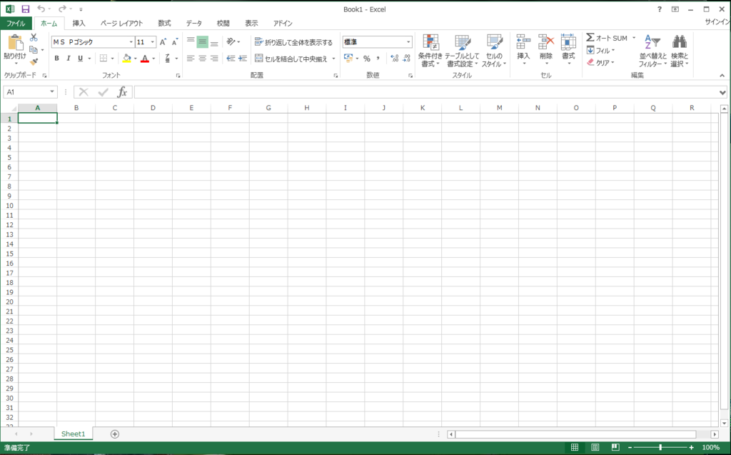Open the 数式 ribbon tab

(x=164, y=23)
